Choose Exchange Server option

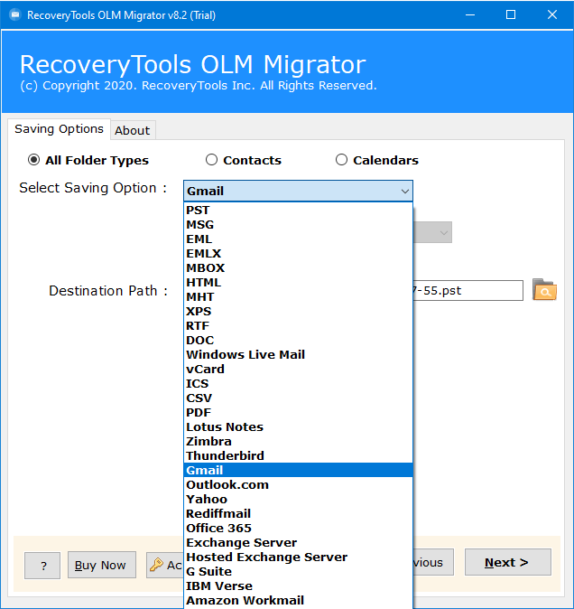[298, 542]
